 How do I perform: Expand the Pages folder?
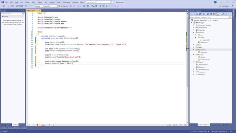(x=194, y=47)
